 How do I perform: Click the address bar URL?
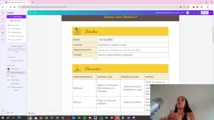(x=44, y=7)
